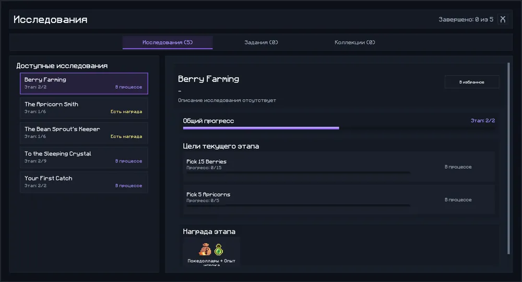This screenshot has width=522, height=282.
Task: Open The Bean Sprout's Keeper research
Action: [x=84, y=133]
